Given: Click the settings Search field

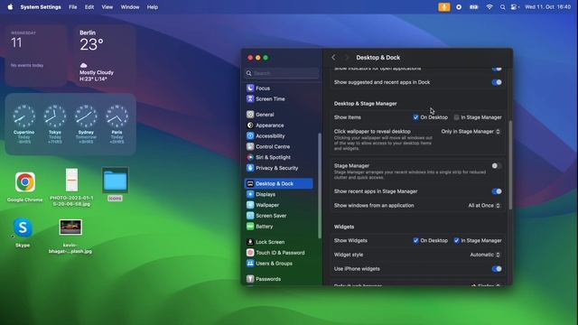Looking at the screenshot, I should point(283,73).
